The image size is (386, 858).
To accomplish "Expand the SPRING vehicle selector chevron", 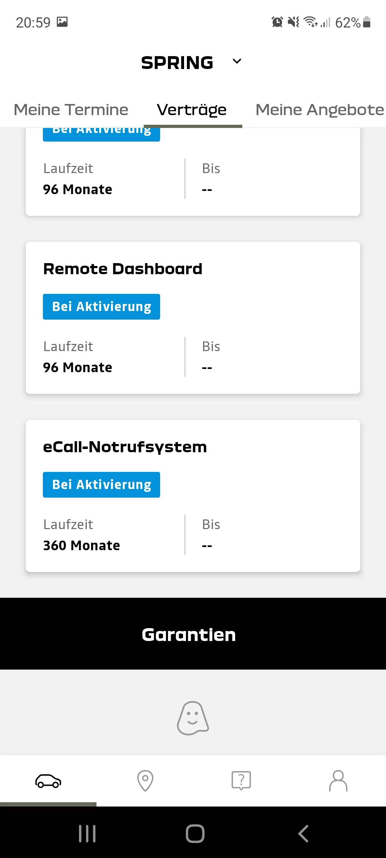I will [x=237, y=61].
